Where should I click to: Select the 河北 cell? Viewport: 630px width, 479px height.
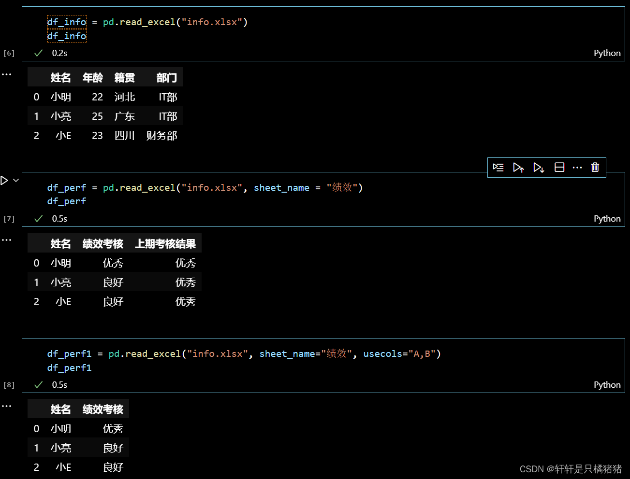[125, 97]
